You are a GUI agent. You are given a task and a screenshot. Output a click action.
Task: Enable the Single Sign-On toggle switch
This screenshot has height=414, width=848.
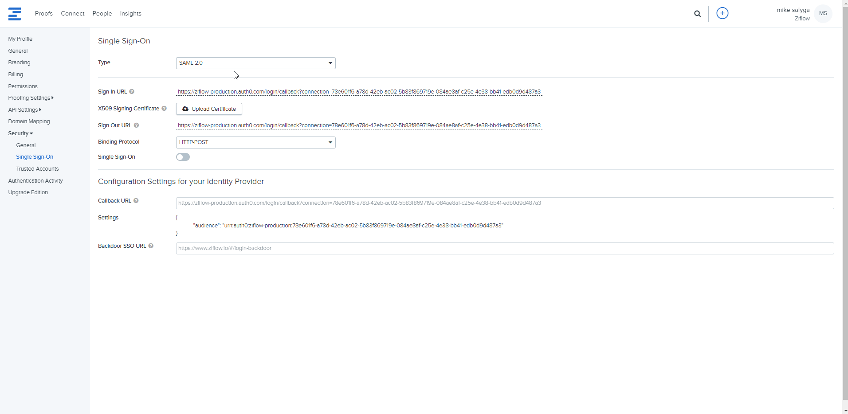(183, 157)
